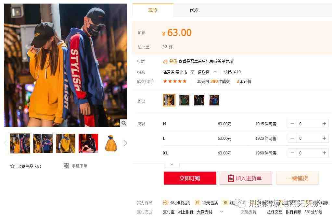Viewport: 332px width, 218px height.
Task: Expand more payment methods chevron
Action: (x=222, y=212)
